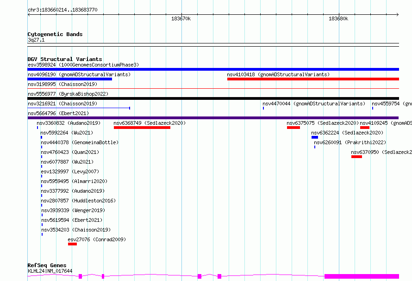The height and width of the screenshot is (281, 412).
Task: Open nsv5959495 (Almarri2020) variant
Action: coord(74,181)
